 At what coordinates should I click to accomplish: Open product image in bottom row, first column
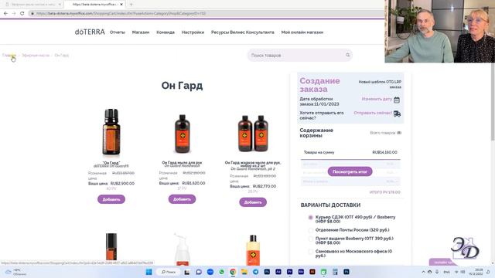111,249
